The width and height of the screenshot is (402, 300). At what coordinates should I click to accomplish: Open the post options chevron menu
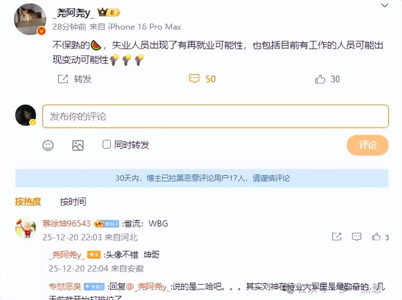[384, 5]
